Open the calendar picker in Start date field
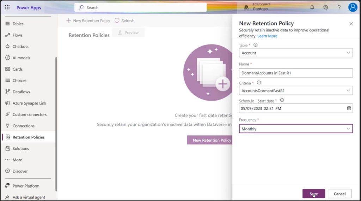Image resolution: width=361 pixels, height=201 pixels. pos(349,108)
